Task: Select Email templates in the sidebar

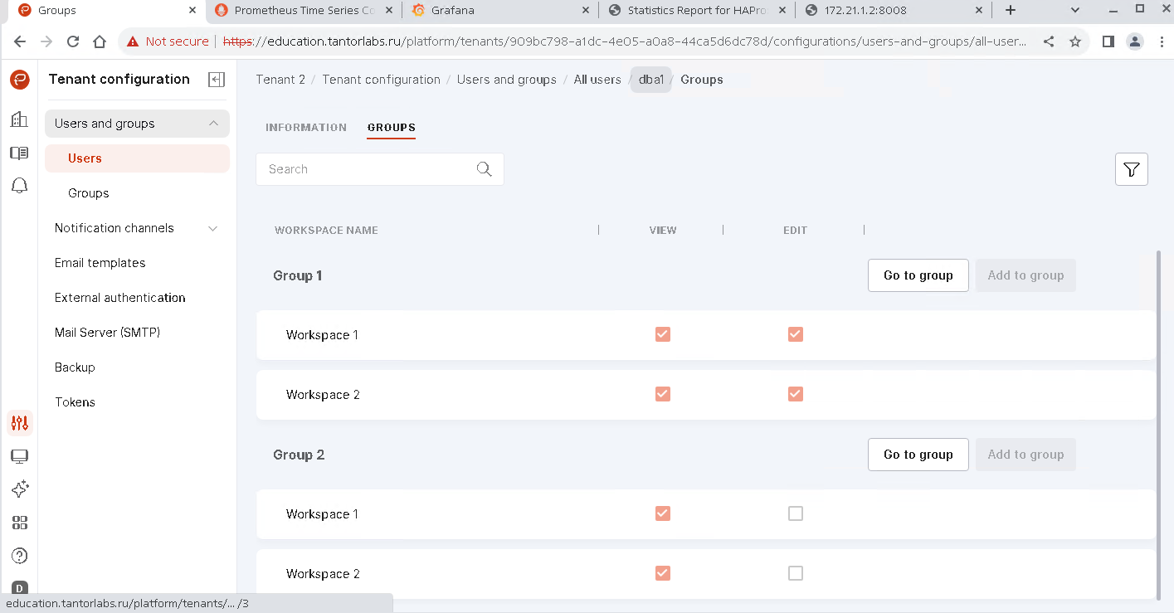Action: coord(100,263)
